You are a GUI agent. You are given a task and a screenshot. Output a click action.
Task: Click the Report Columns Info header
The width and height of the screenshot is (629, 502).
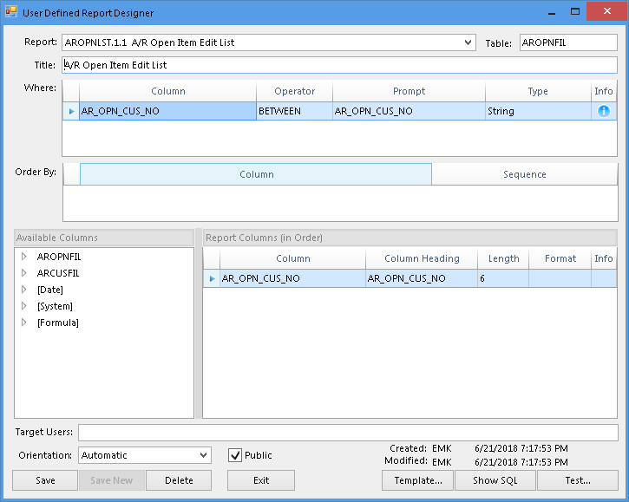pyautogui.click(x=604, y=258)
